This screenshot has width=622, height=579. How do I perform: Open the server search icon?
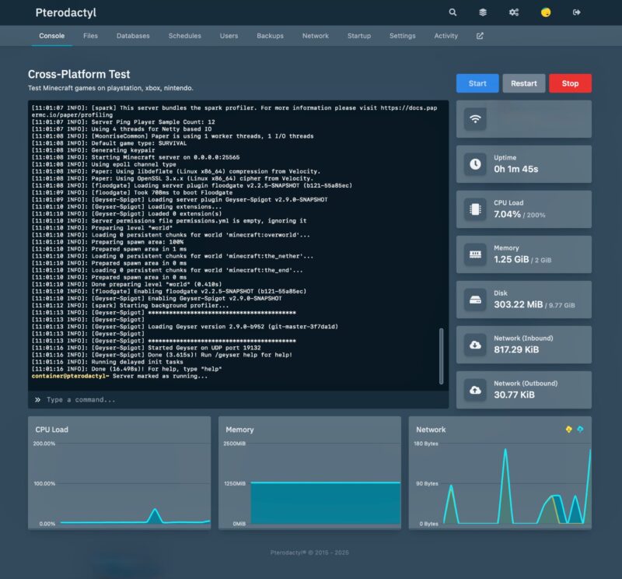453,12
